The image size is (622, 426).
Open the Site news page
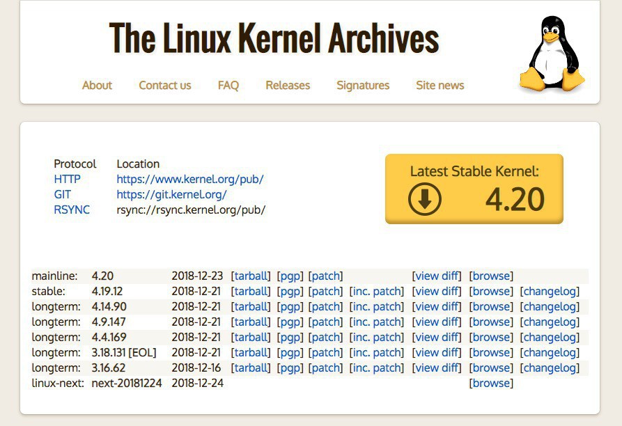[x=440, y=85]
